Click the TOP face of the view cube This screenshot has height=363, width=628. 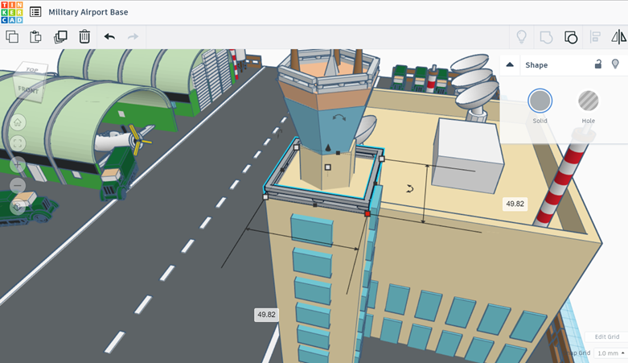pos(31,70)
